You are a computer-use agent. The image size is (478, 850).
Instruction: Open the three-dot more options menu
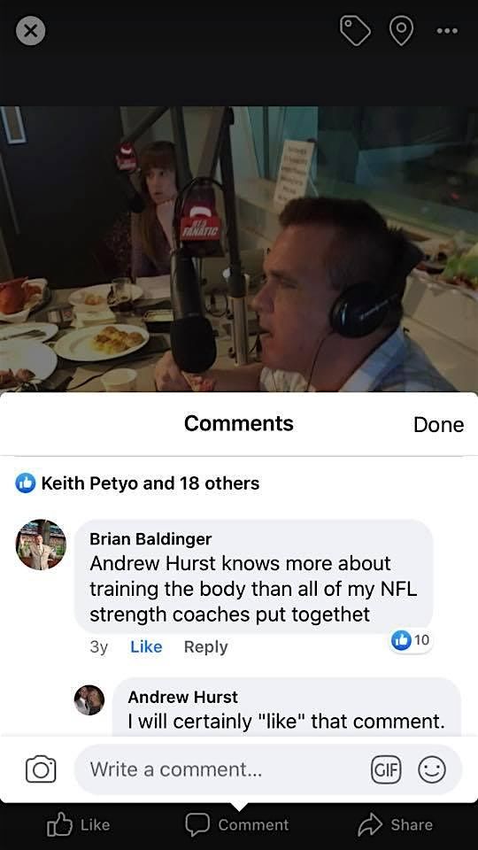click(x=447, y=31)
